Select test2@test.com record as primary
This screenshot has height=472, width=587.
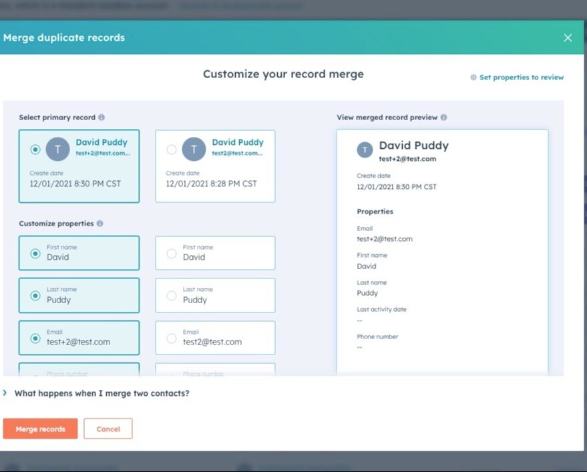(172, 150)
